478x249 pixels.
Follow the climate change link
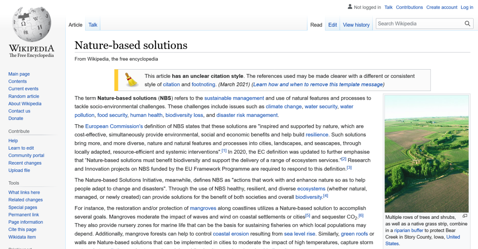point(283,107)
